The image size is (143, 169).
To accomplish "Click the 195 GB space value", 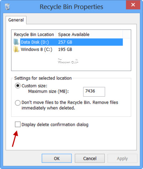I will [65, 49].
